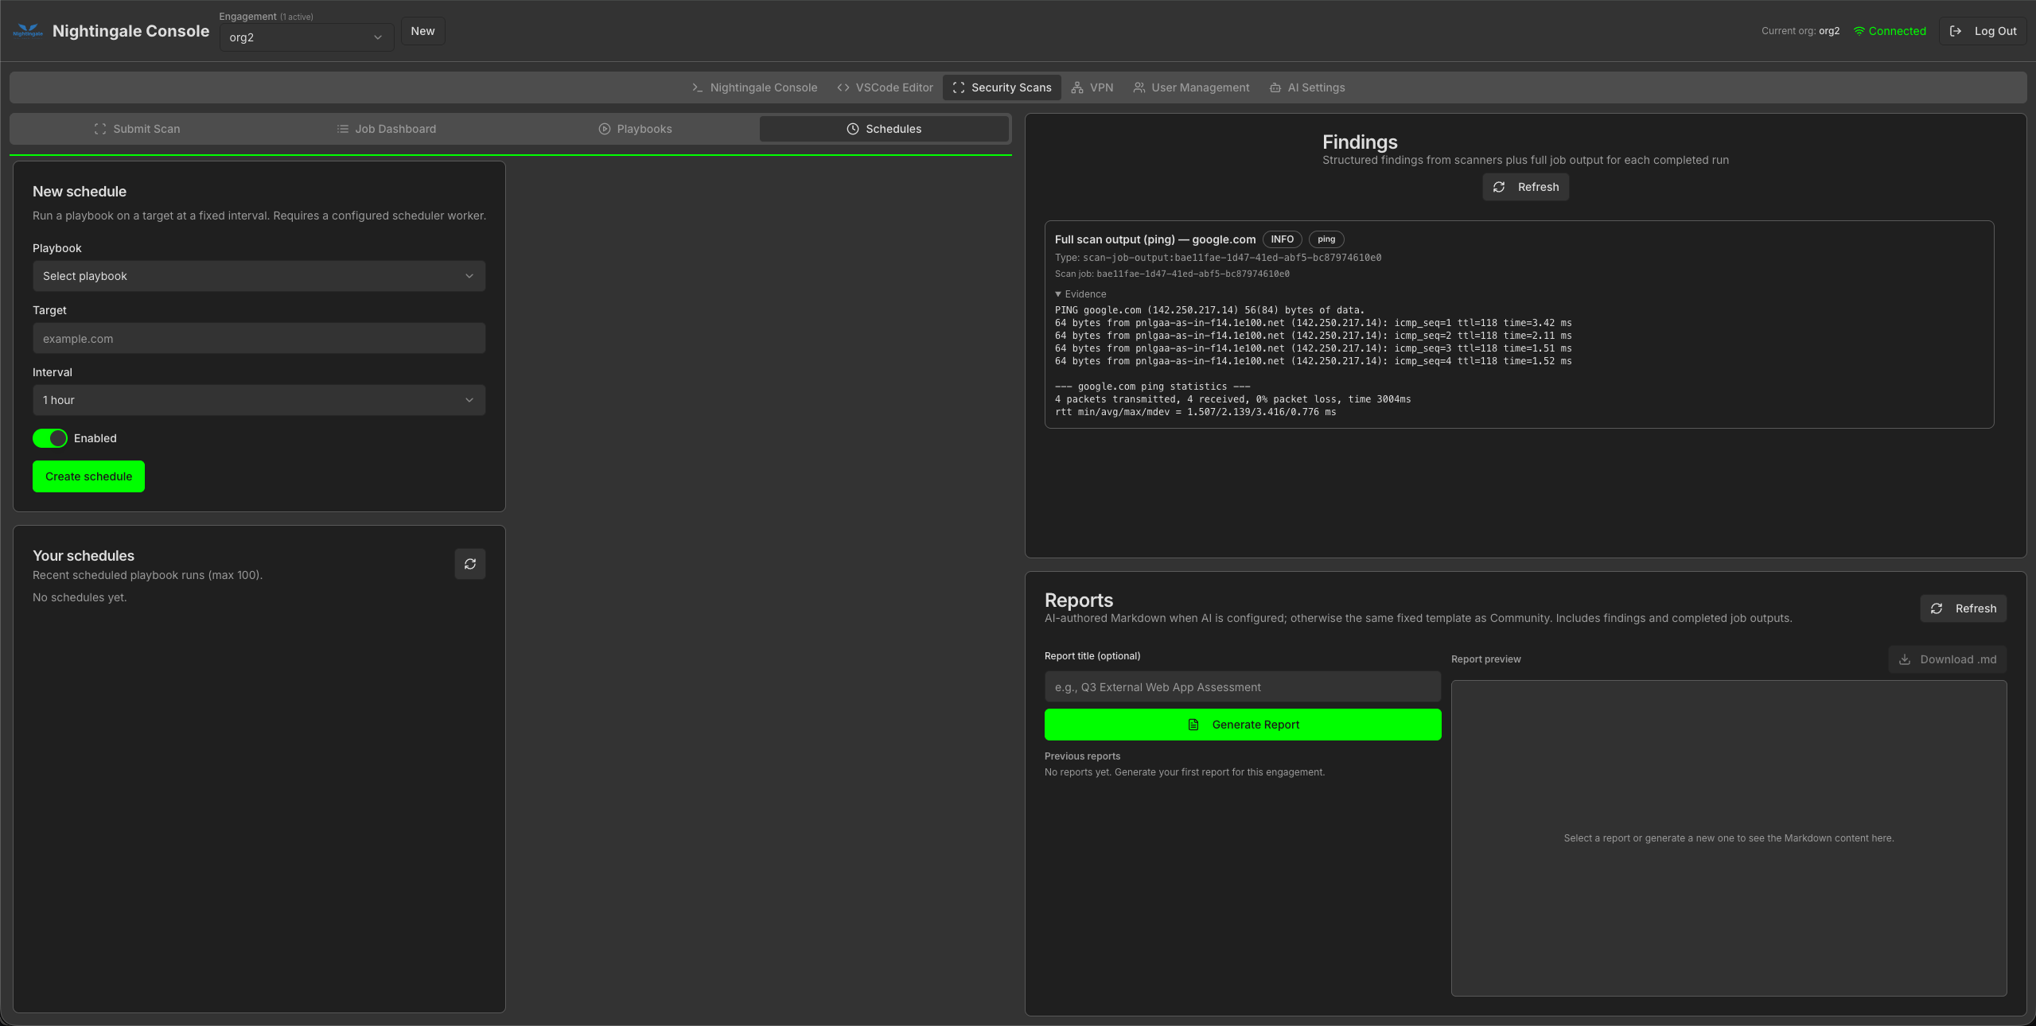Click the document icon on Generate Report

(x=1193, y=725)
